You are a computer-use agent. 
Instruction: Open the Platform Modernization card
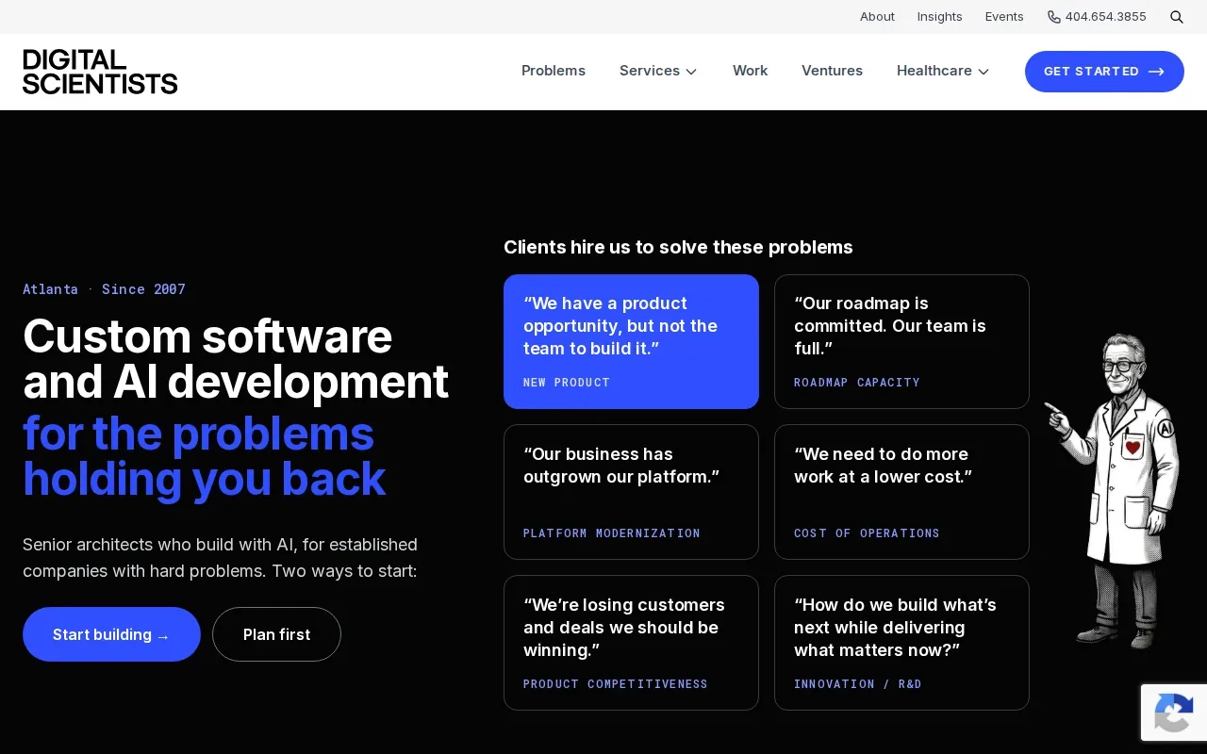click(x=631, y=492)
